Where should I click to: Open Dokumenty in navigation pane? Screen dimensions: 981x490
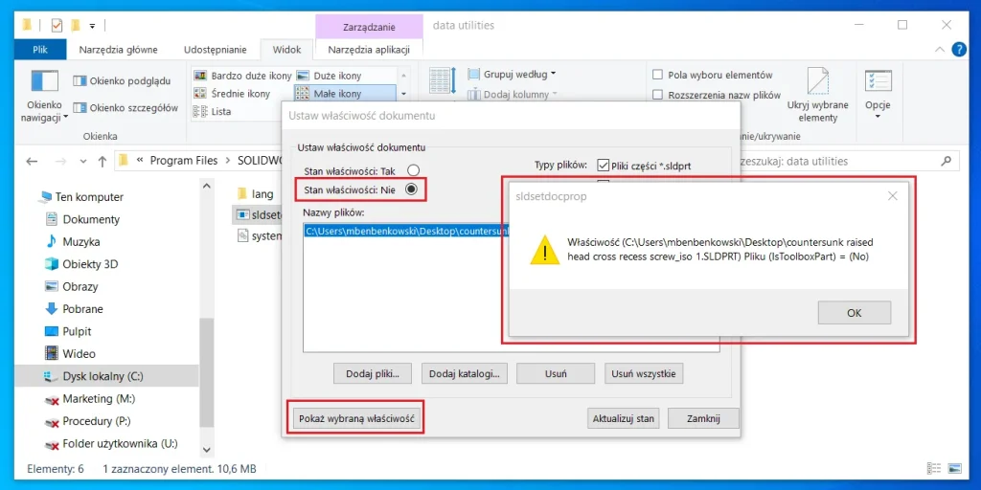[x=91, y=219]
